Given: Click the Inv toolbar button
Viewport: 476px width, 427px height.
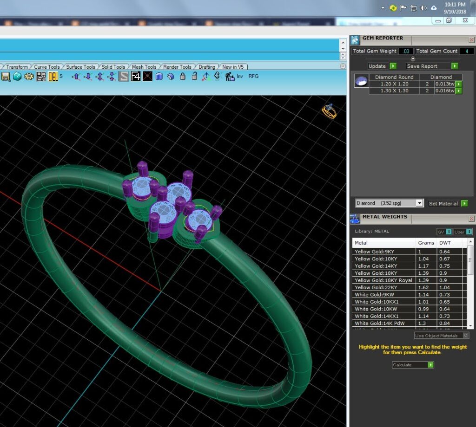Looking at the screenshot, I should [x=240, y=77].
